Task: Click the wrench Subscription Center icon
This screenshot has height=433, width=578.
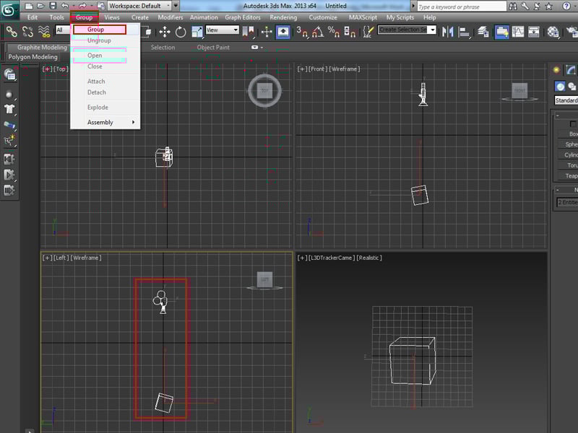Action: click(x=525, y=6)
